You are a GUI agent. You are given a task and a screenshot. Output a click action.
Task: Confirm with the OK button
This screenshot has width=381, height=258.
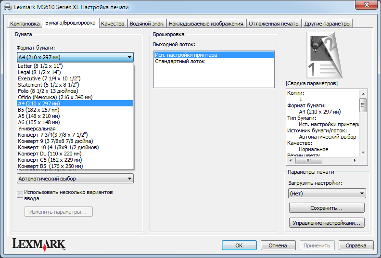[x=239, y=245]
